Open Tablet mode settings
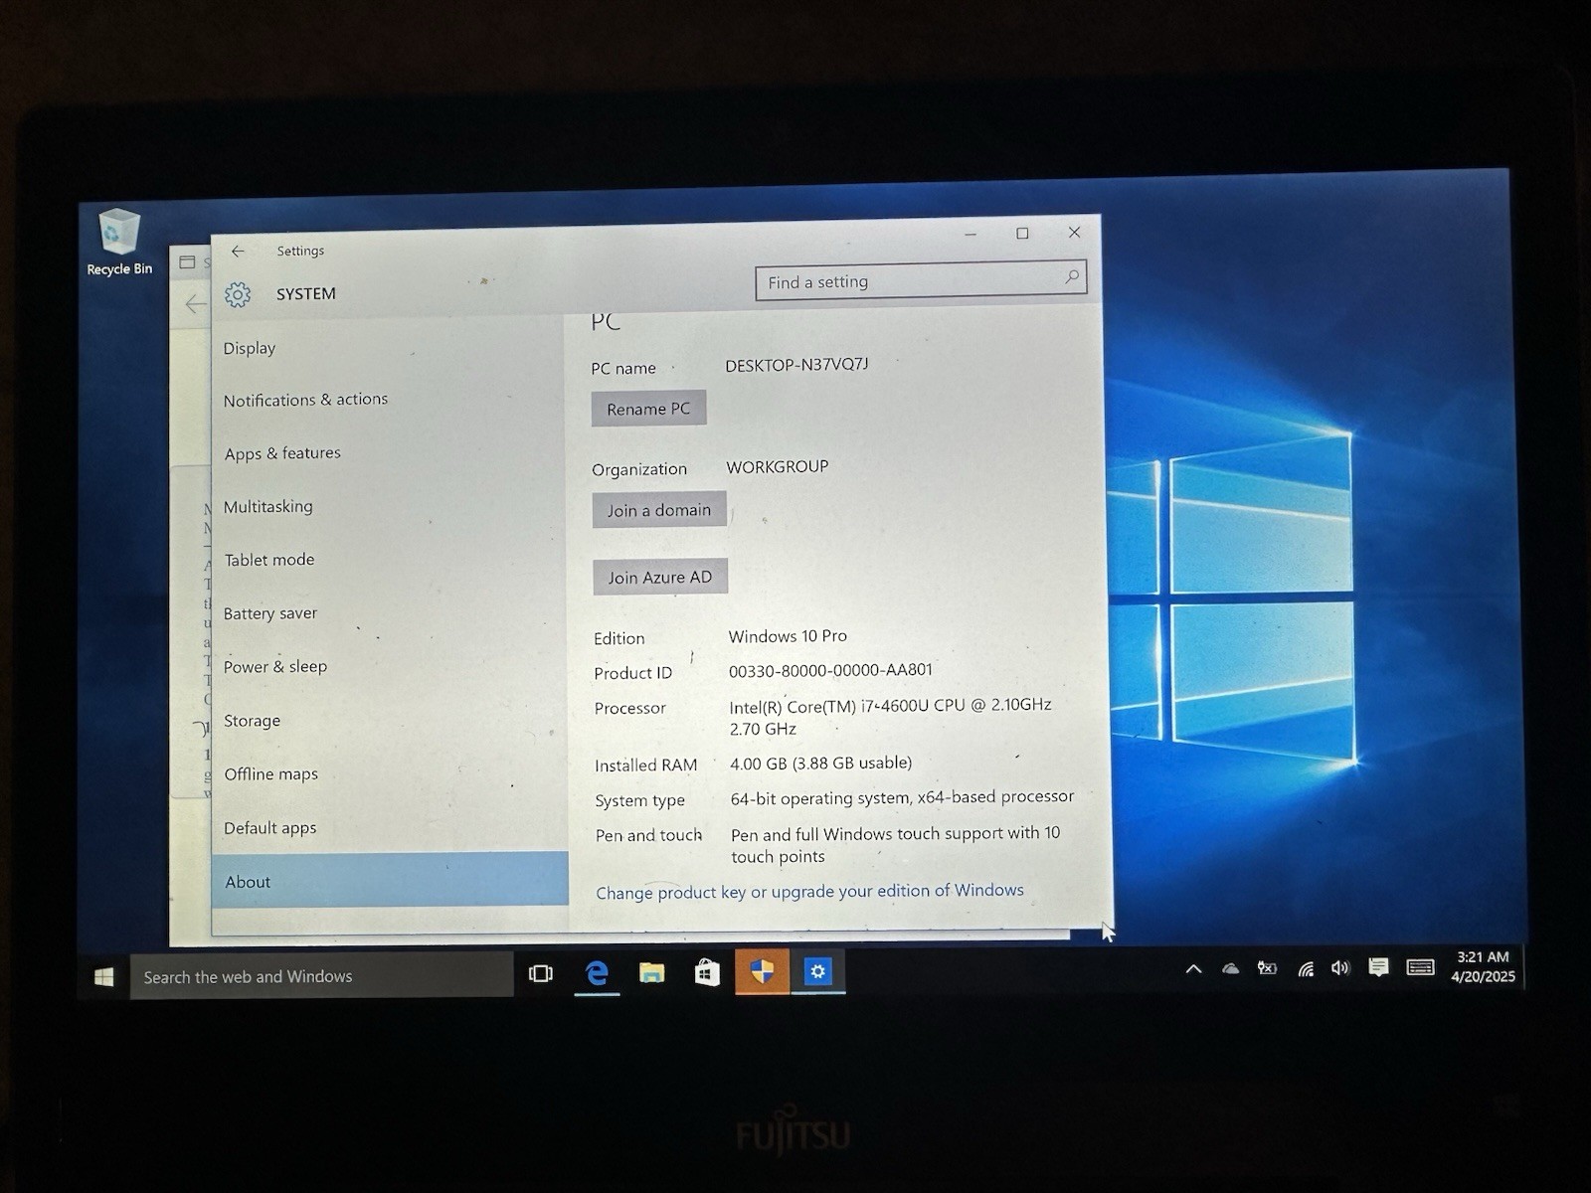The width and height of the screenshot is (1591, 1193). point(269,560)
